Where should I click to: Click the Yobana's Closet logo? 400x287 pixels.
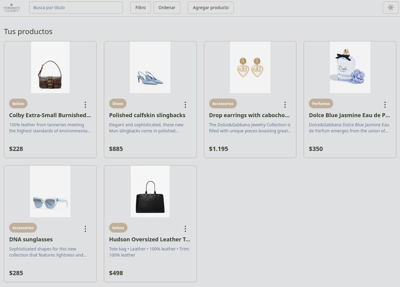coord(12,8)
